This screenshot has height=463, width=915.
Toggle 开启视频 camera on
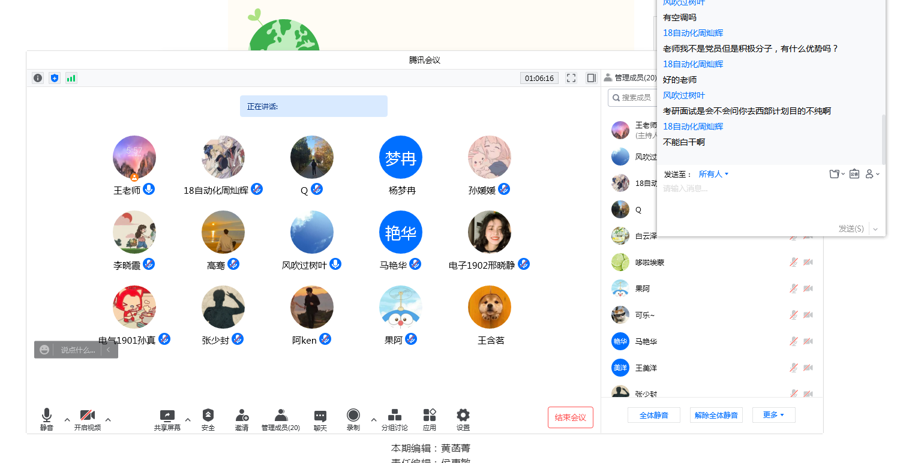(88, 416)
